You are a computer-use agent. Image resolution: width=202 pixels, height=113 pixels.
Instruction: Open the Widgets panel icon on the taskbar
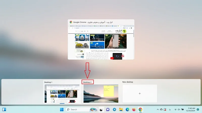pos(4,109)
